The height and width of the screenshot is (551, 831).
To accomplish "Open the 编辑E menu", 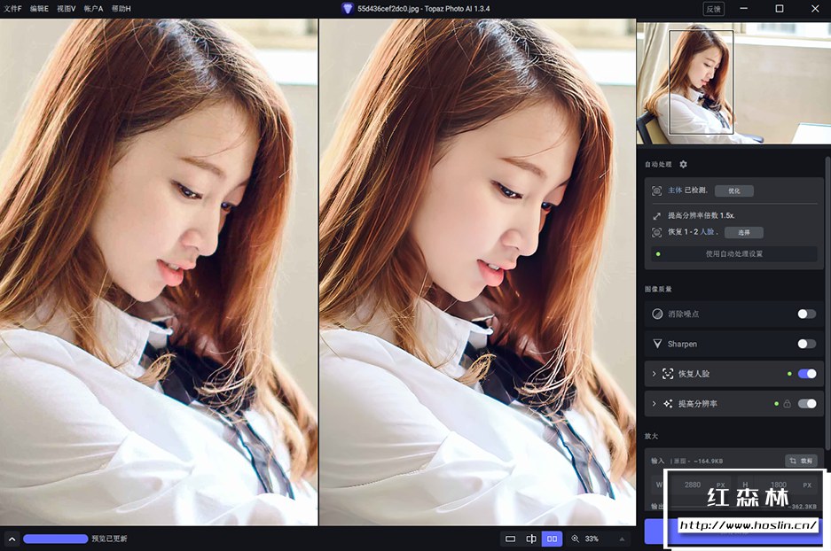I will point(39,9).
